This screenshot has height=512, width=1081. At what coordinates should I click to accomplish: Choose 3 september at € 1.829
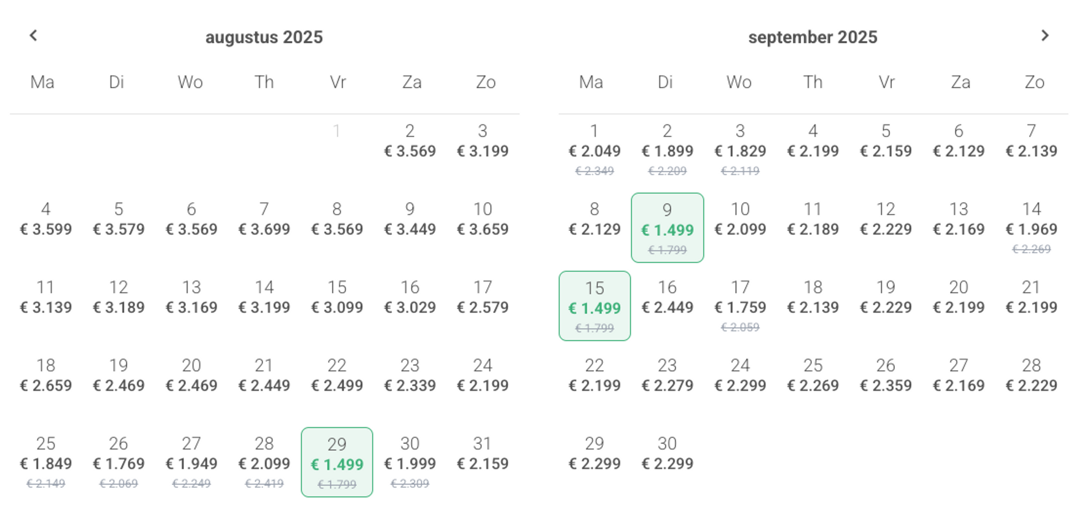coord(740,149)
